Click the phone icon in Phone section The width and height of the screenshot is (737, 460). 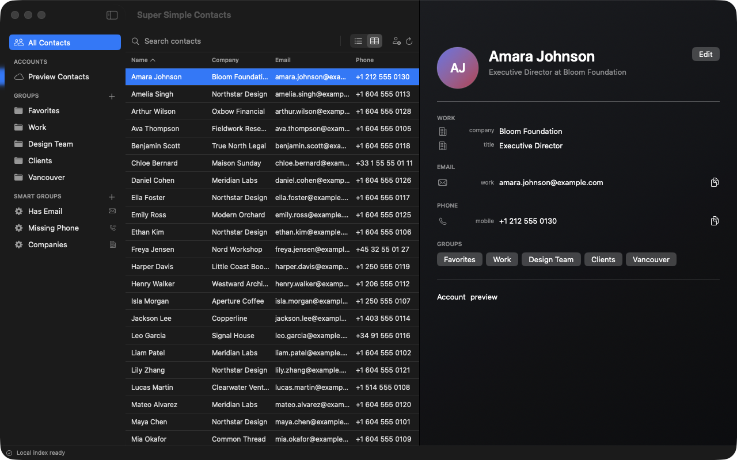pyautogui.click(x=443, y=221)
